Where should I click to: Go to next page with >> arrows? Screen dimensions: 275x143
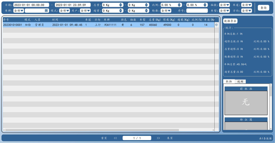[x=158, y=138]
